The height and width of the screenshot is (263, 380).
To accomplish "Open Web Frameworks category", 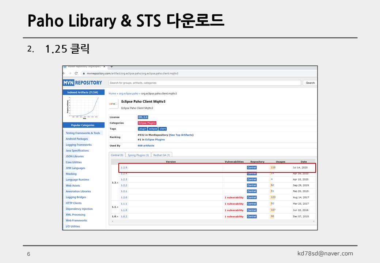I will tap(76, 221).
